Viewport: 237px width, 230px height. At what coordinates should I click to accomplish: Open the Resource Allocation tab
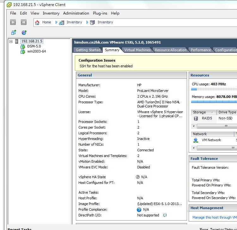[171, 50]
